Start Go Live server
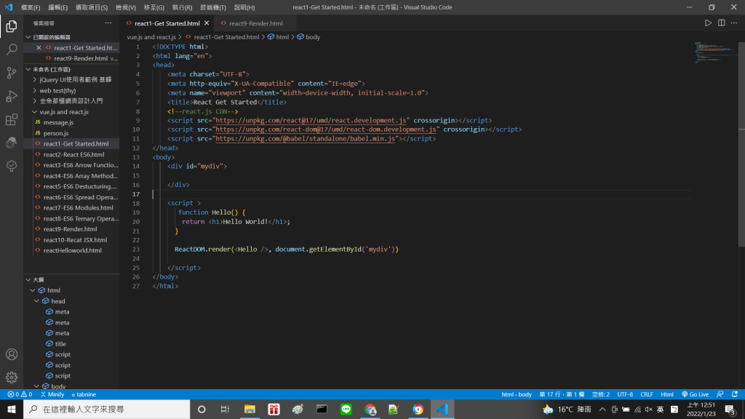This screenshot has height=419, width=745. pos(695,394)
